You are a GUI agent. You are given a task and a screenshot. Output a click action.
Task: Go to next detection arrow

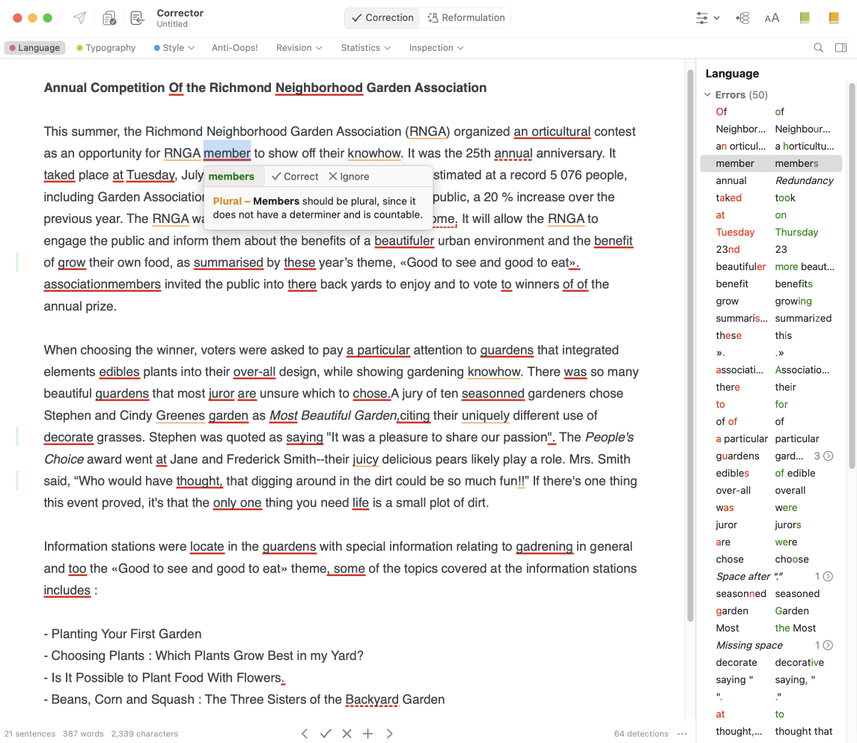[x=389, y=733]
